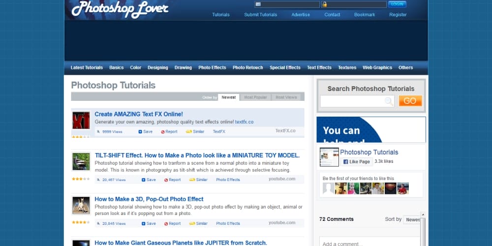The image size is (492, 246).
Task: Open the Register link
Action: pyautogui.click(x=398, y=15)
